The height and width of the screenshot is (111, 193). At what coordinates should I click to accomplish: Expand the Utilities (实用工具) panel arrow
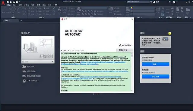173,17
